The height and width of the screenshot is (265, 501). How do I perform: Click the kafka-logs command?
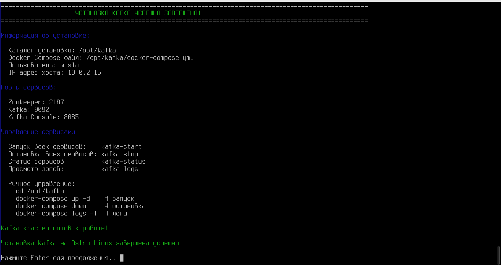[119, 169]
